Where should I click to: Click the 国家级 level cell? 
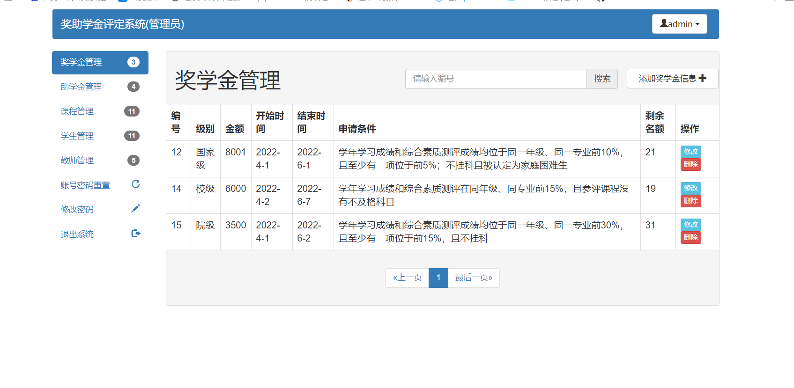pyautogui.click(x=205, y=159)
